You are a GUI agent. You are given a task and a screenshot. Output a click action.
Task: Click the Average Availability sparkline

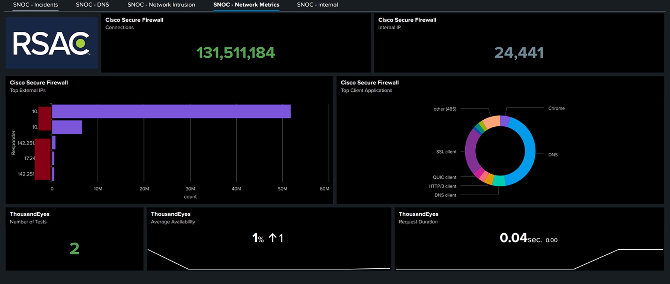point(269,259)
